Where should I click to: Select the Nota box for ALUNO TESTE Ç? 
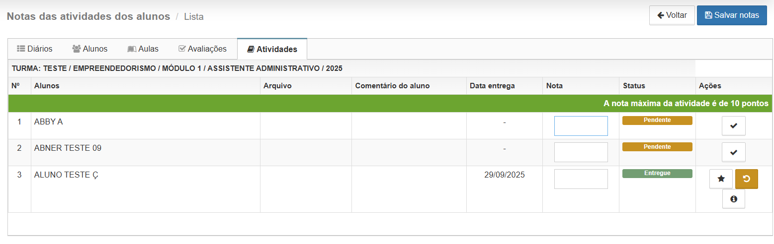click(581, 179)
